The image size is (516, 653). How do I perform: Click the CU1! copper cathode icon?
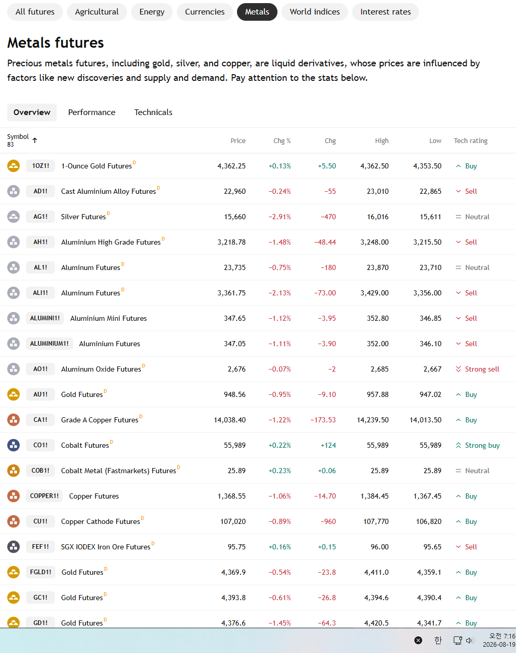(13, 521)
